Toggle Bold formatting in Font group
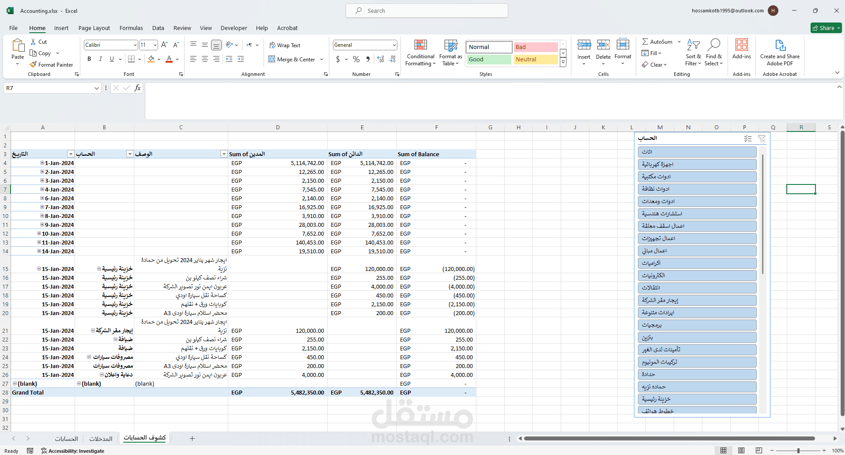The height and width of the screenshot is (455, 845). 89,59
